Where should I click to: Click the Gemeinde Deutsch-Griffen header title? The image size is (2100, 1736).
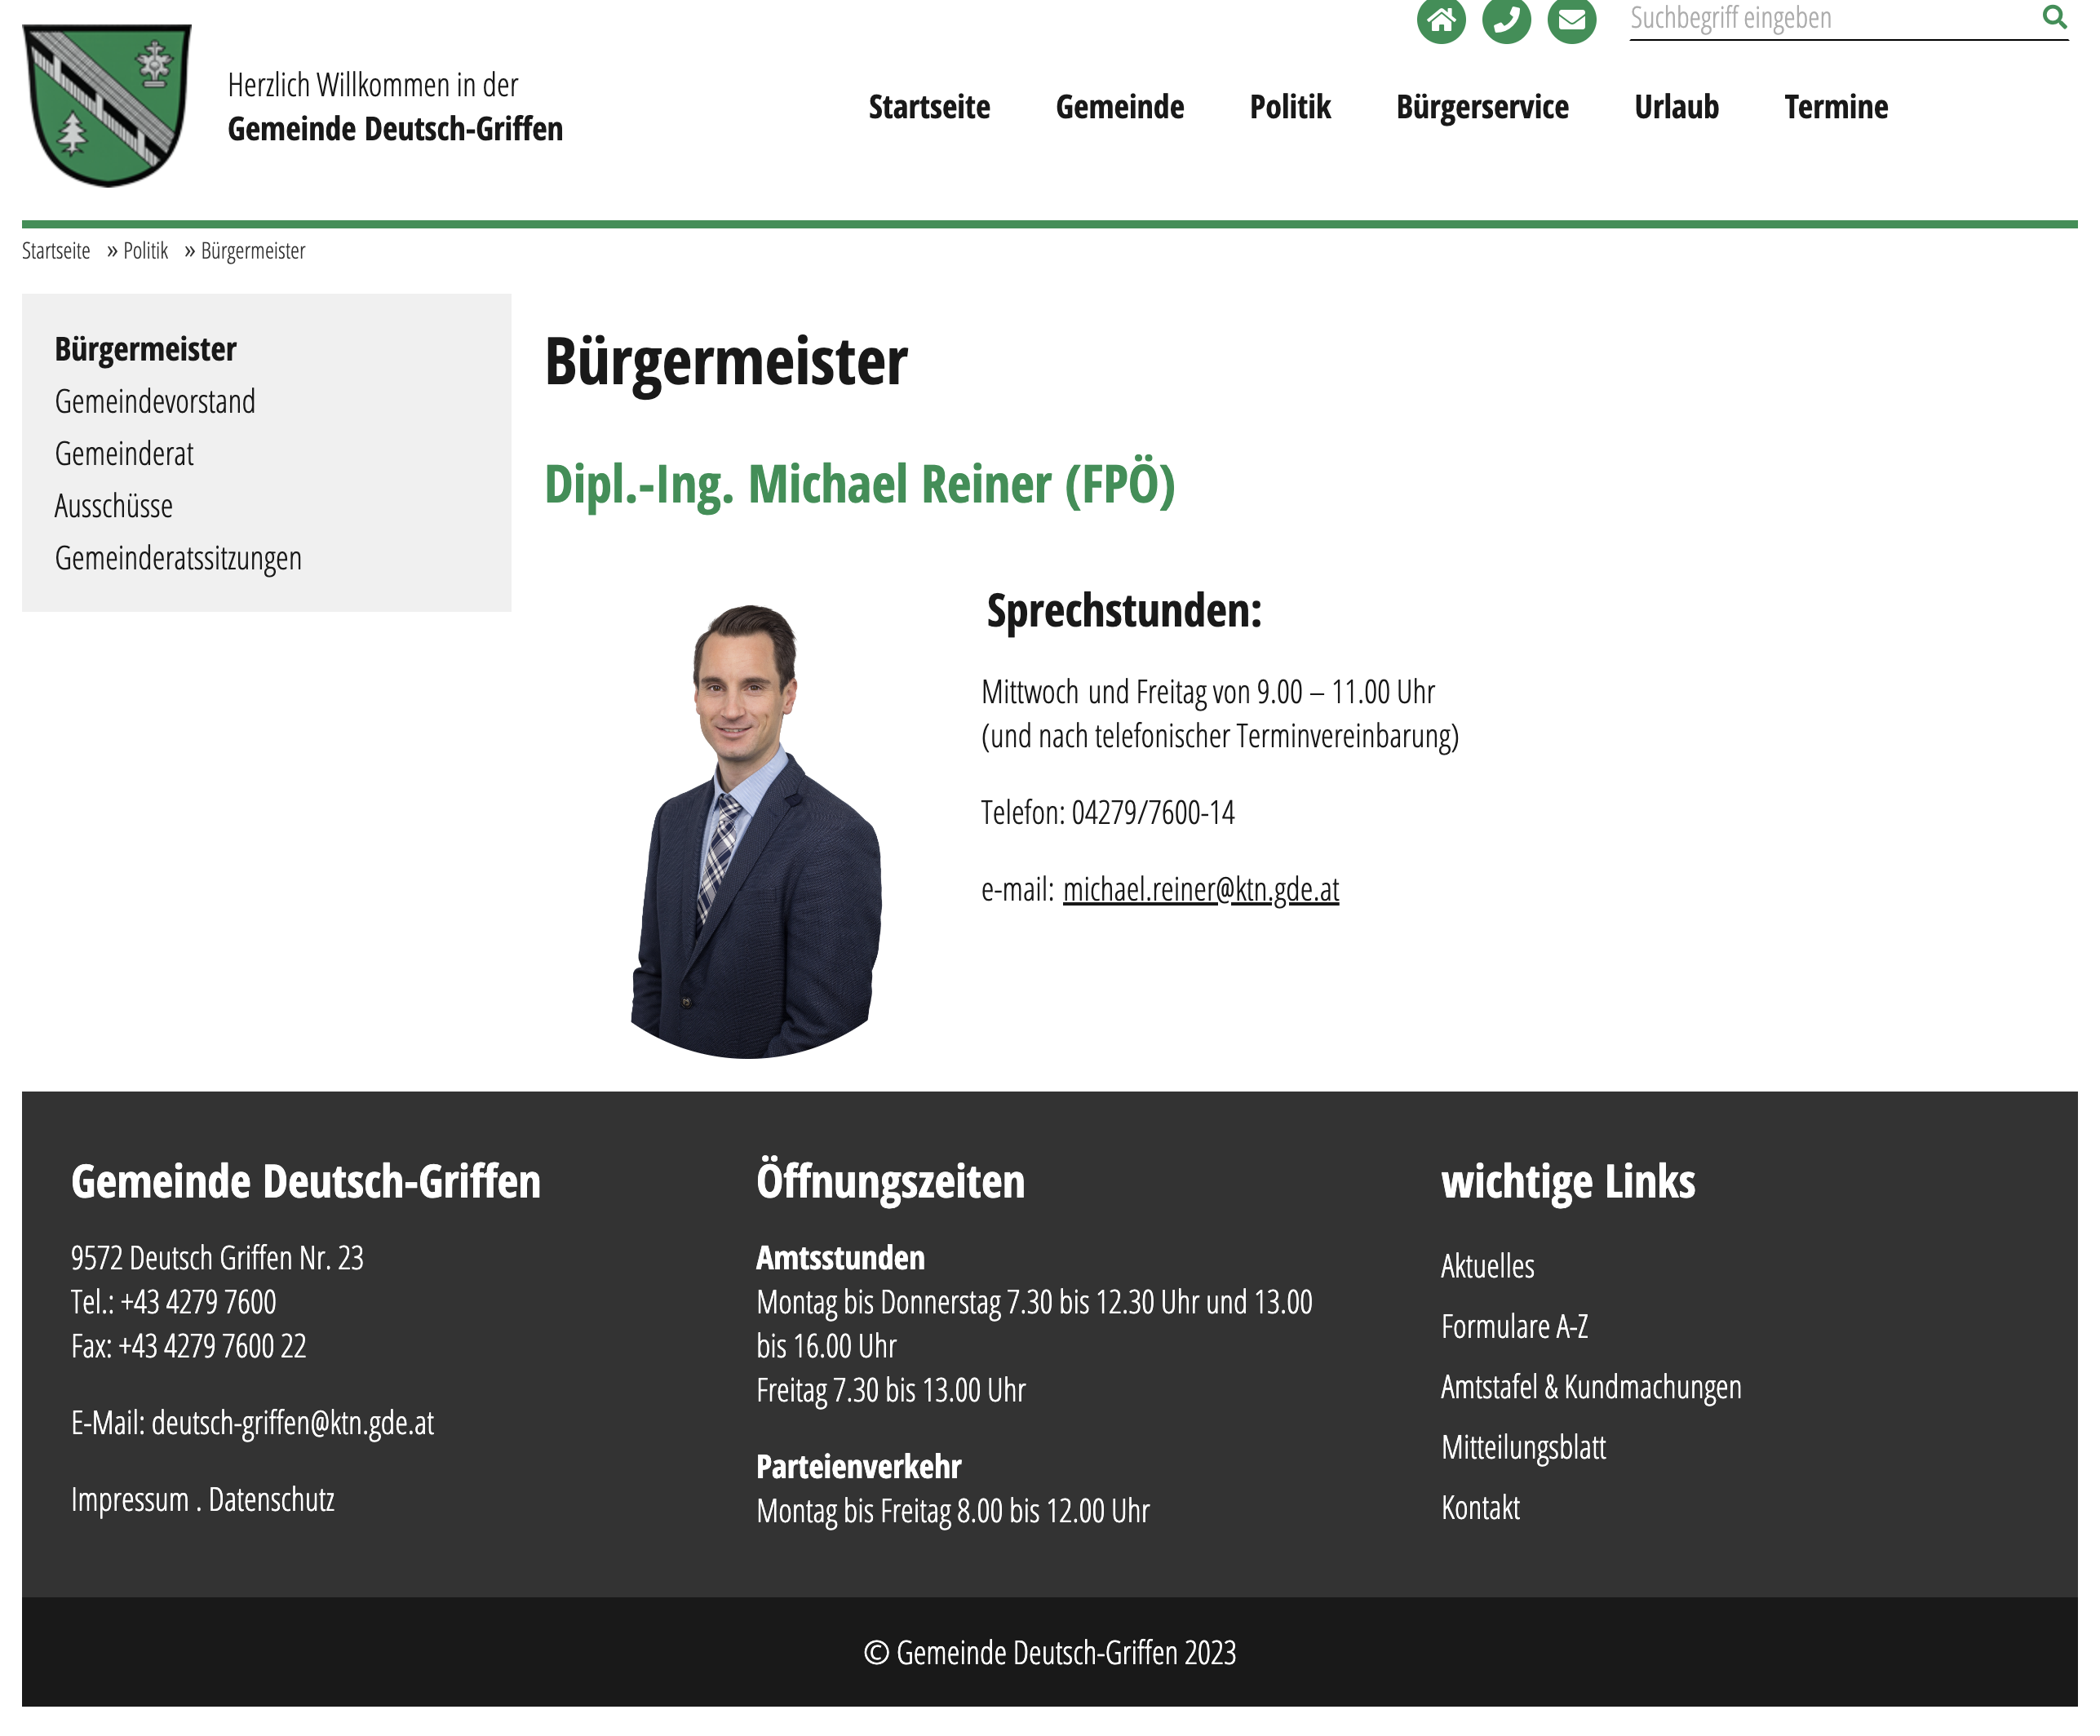(395, 129)
